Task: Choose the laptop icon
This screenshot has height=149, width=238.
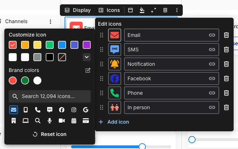Action: click(26, 121)
